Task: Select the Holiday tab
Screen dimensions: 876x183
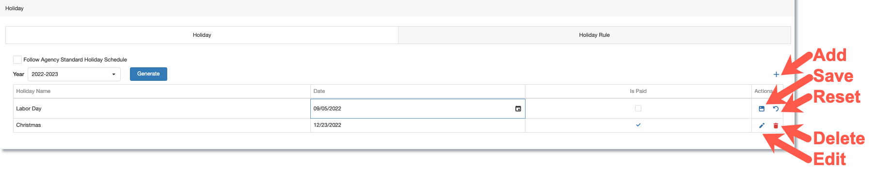Action: tap(202, 35)
